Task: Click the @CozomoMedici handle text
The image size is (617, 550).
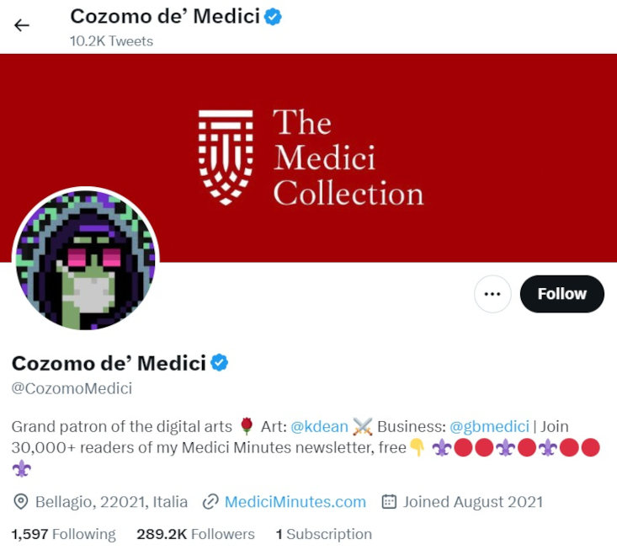Action: click(72, 388)
